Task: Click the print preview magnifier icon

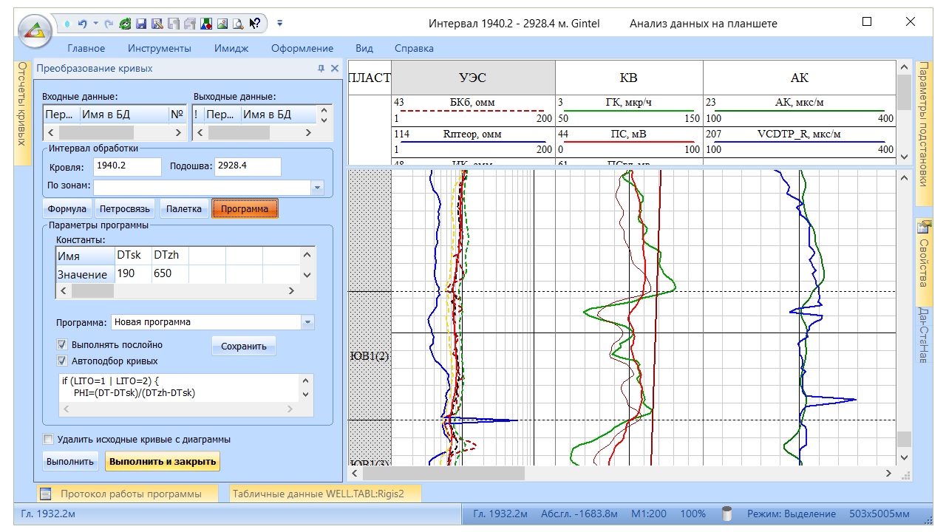Action: (237, 24)
